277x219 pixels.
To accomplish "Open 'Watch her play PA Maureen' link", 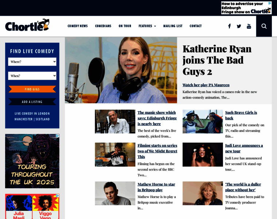I will 206,85.
